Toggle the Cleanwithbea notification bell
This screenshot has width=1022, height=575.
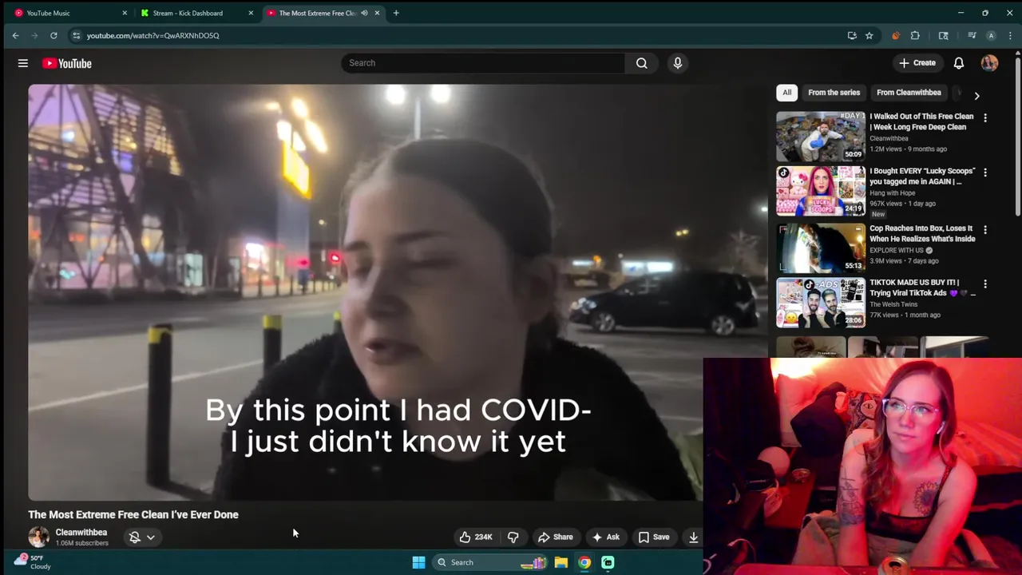coord(135,537)
